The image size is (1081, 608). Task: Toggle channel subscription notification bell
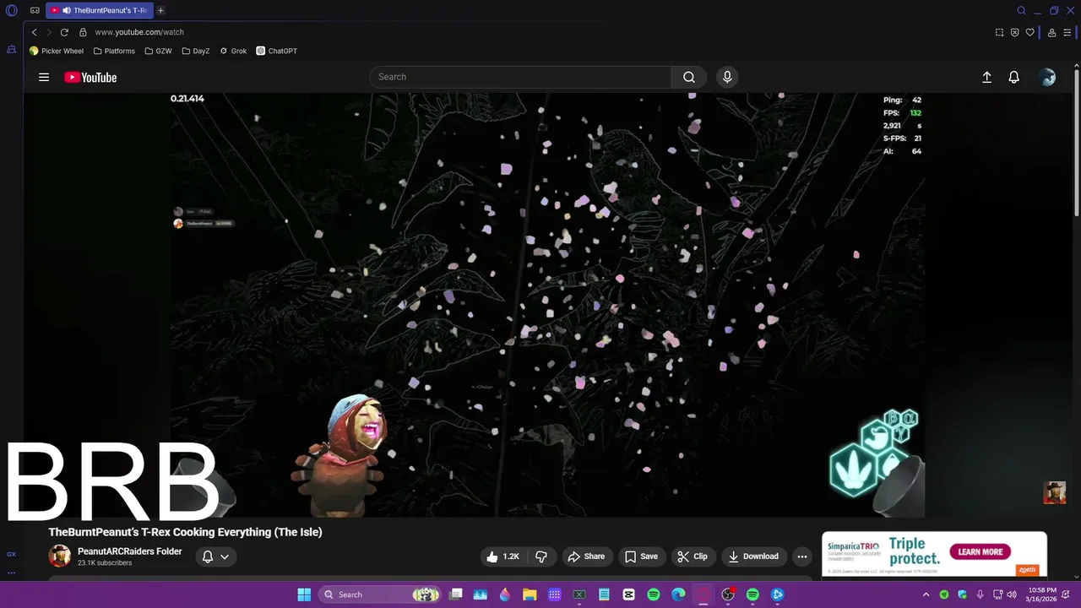pos(208,556)
